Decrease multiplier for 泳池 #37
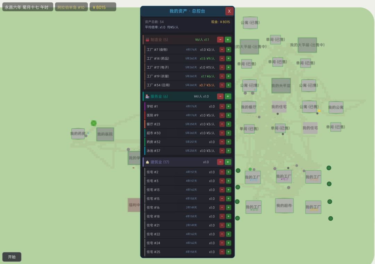The image size is (375, 264). click(x=222, y=151)
